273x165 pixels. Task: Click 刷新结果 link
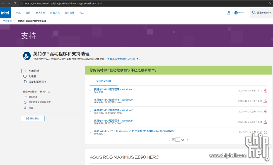coord(33,97)
